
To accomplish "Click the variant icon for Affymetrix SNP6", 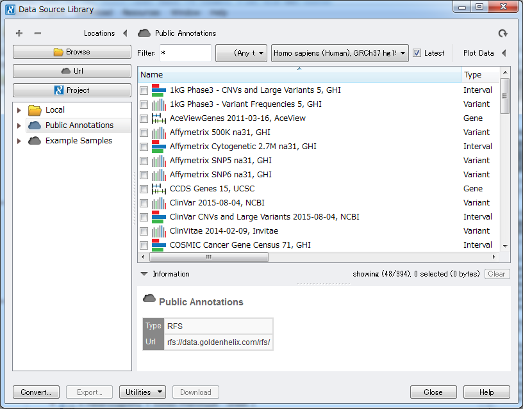I will (x=159, y=175).
